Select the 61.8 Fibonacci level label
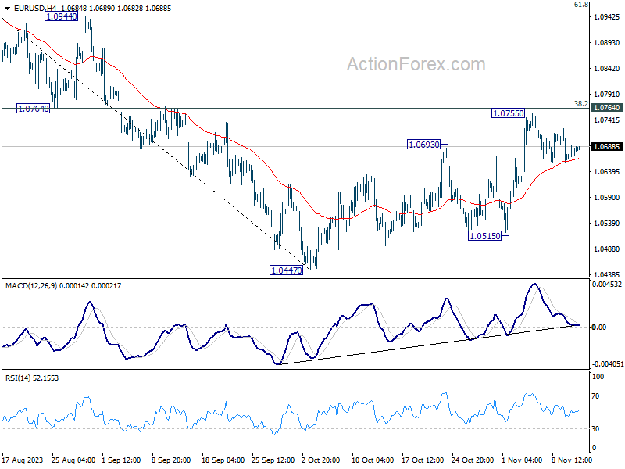 (580, 5)
